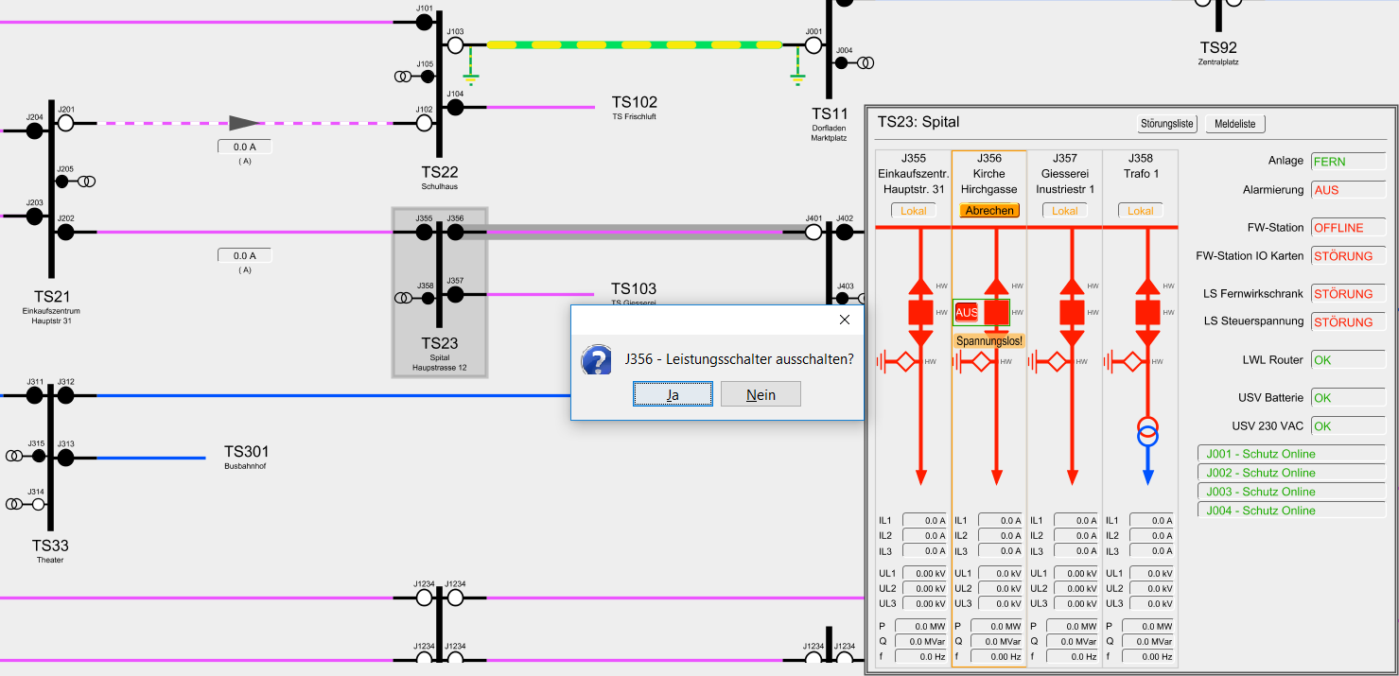Click Anlage status field FERN
The width and height of the screenshot is (1399, 676).
pyautogui.click(x=1348, y=162)
